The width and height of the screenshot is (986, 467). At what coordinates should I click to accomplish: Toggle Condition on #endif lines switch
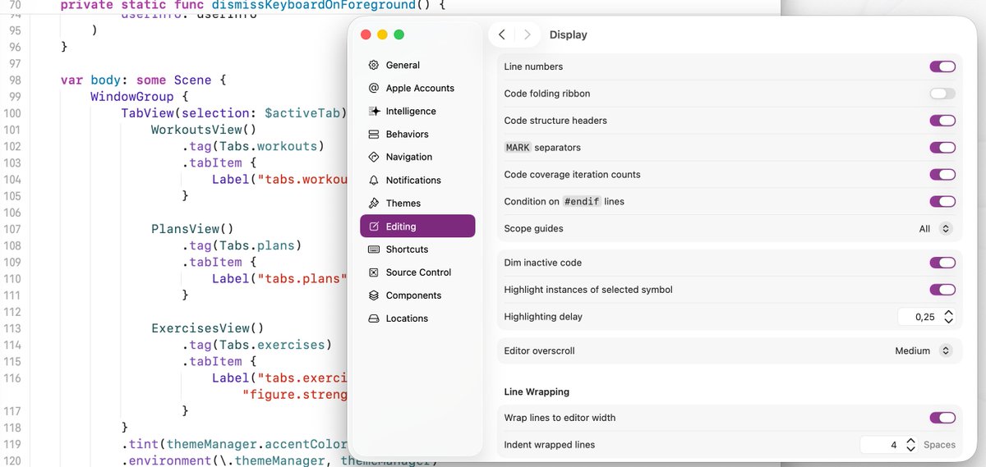tap(942, 202)
